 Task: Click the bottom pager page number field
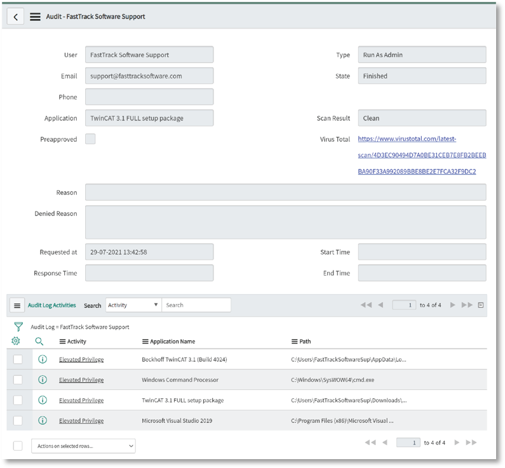(408, 442)
